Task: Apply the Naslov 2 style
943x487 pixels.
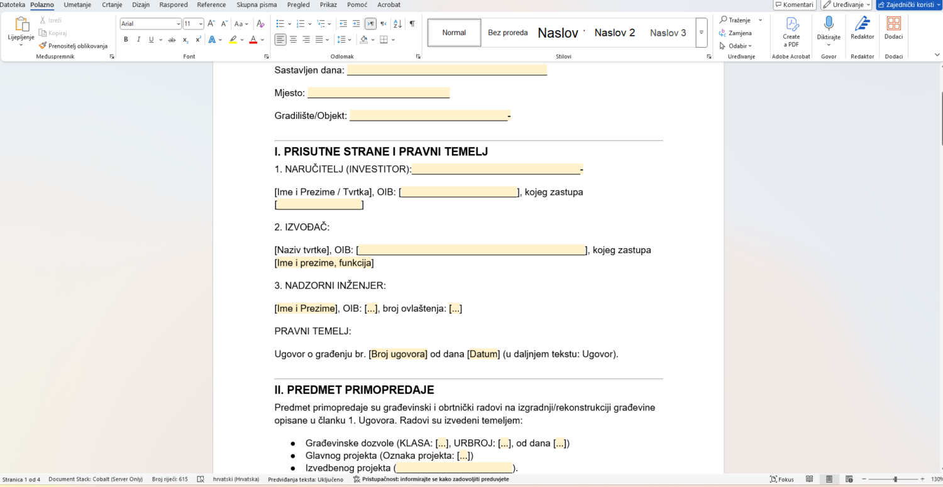Action: pos(615,33)
